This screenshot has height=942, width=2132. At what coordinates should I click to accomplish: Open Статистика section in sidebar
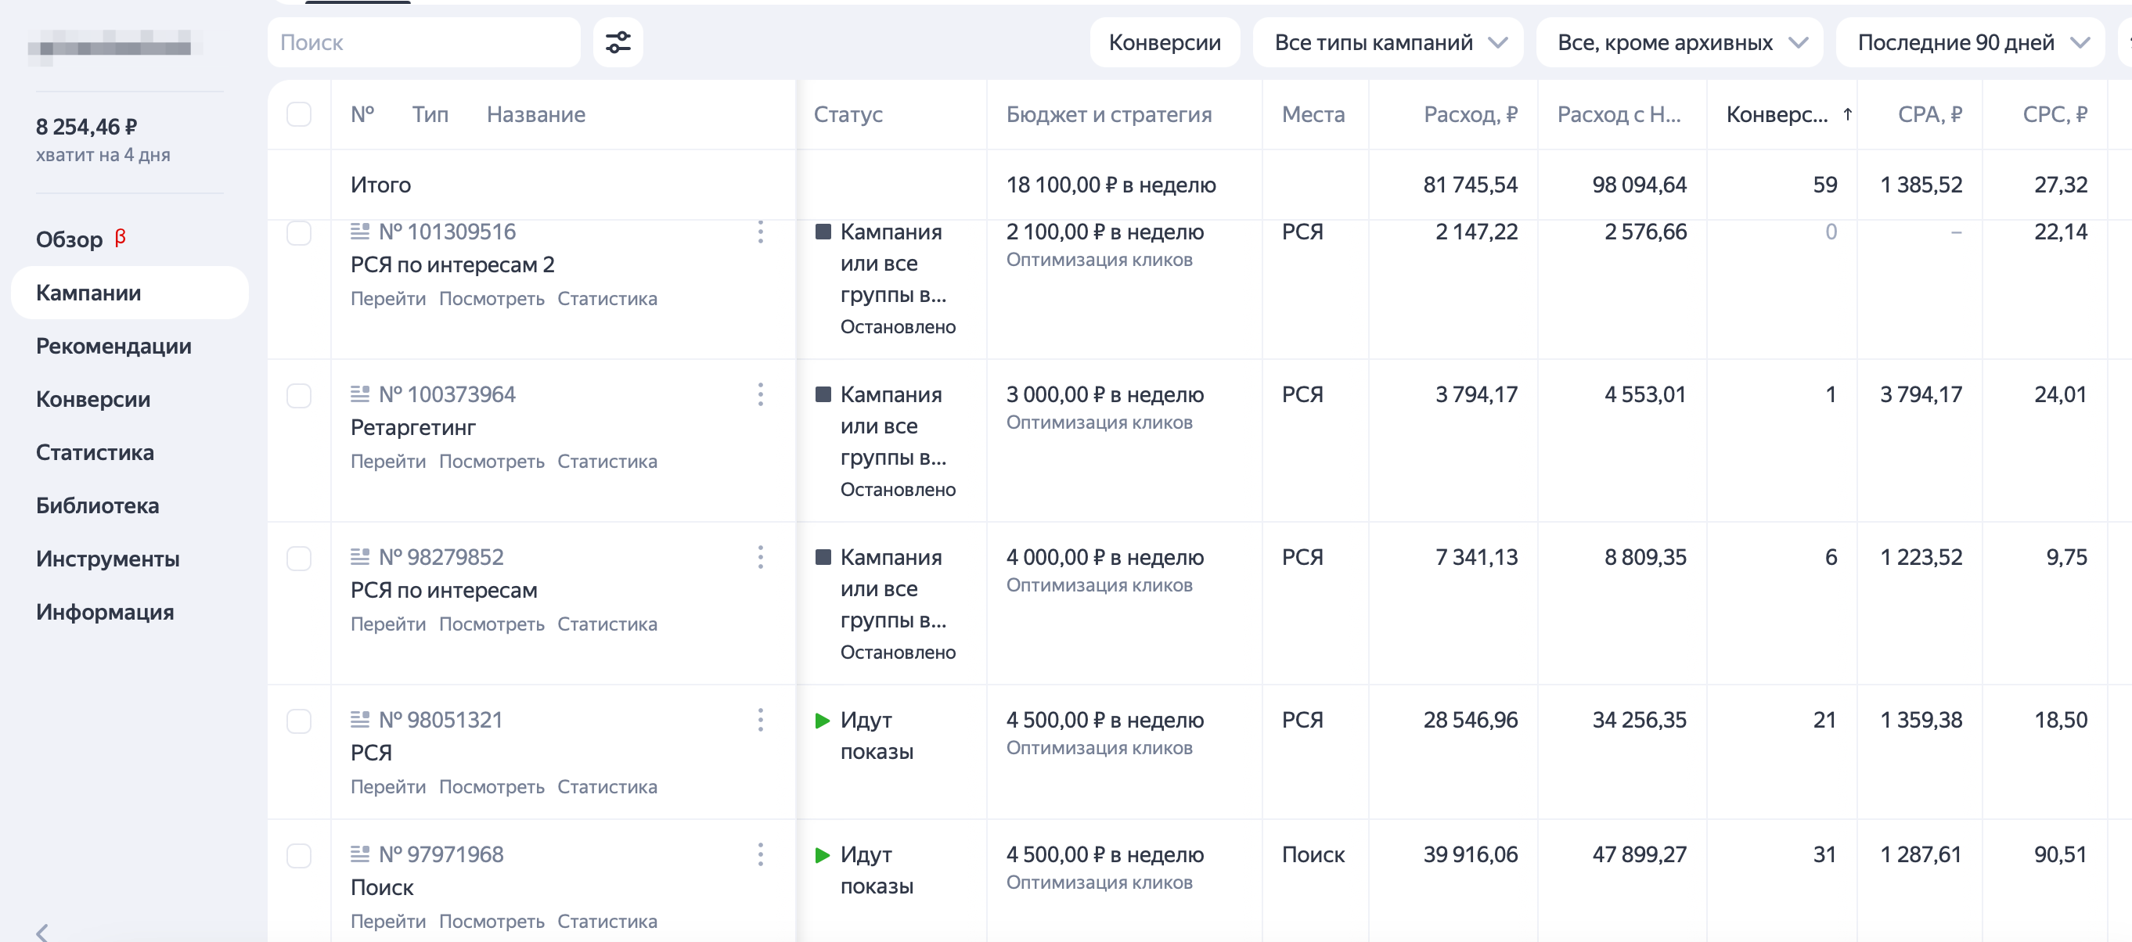(x=95, y=452)
